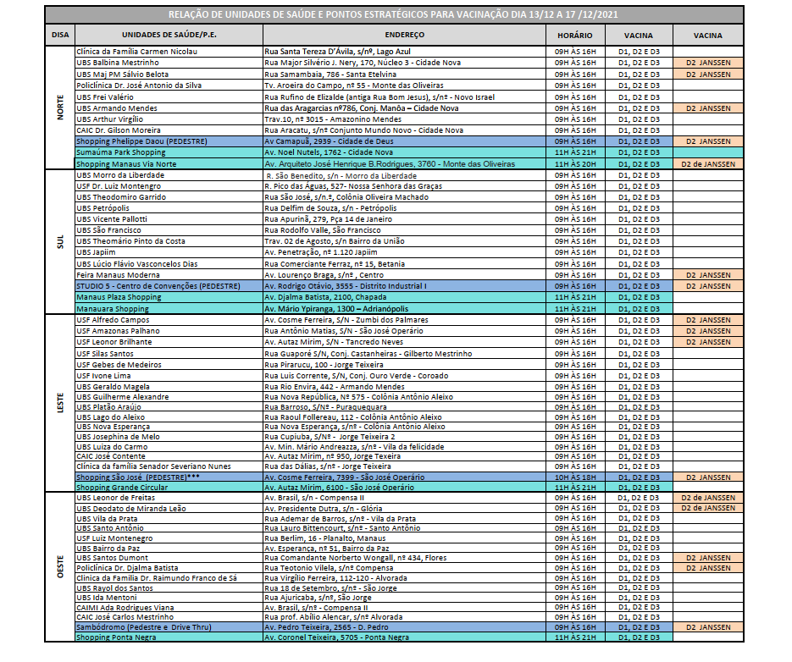Select the HORÁRIO column header
792x662 pixels.
[x=574, y=35]
